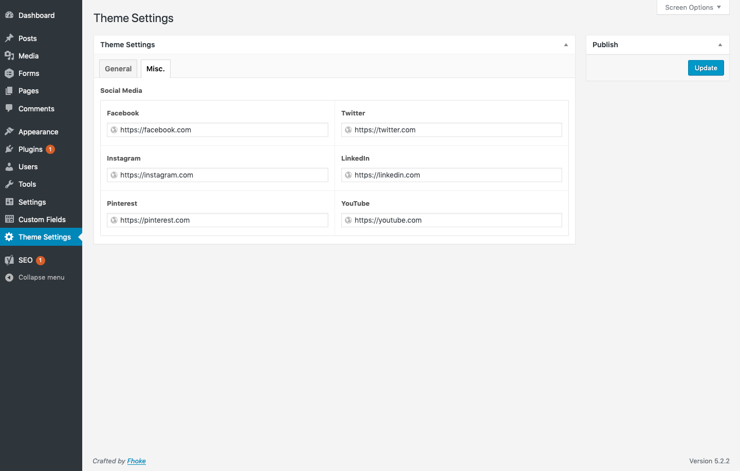Click the YouTube URL input field

point(452,220)
